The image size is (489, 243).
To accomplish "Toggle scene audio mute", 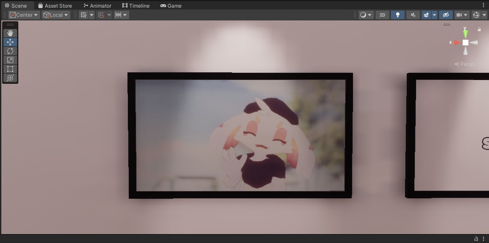I will tap(413, 15).
